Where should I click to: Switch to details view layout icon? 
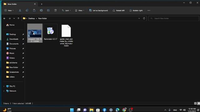[195, 103]
